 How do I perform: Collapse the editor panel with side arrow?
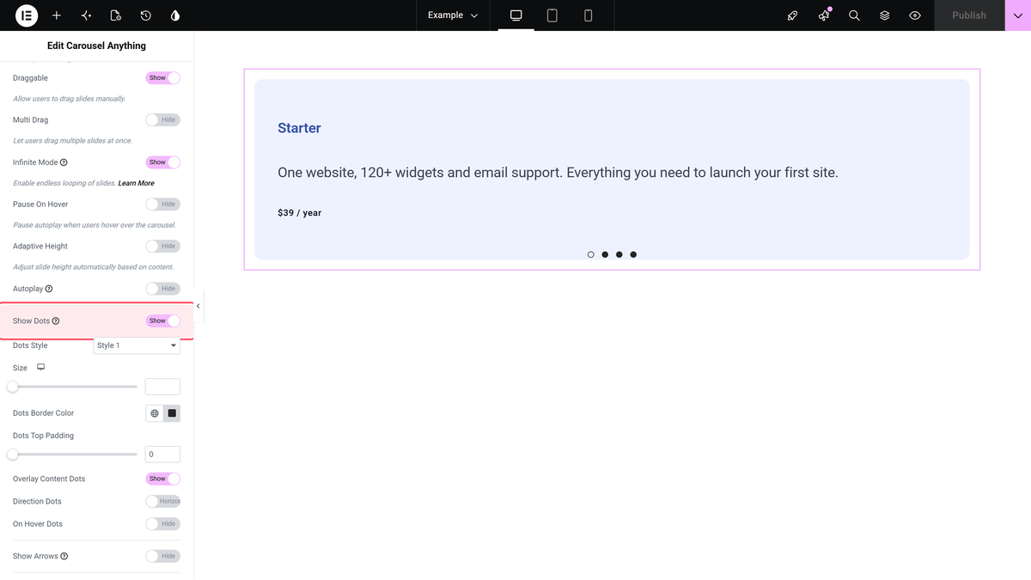[198, 306]
